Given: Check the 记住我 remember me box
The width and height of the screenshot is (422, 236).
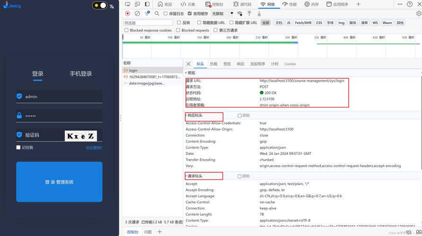Looking at the screenshot, I should point(18,147).
